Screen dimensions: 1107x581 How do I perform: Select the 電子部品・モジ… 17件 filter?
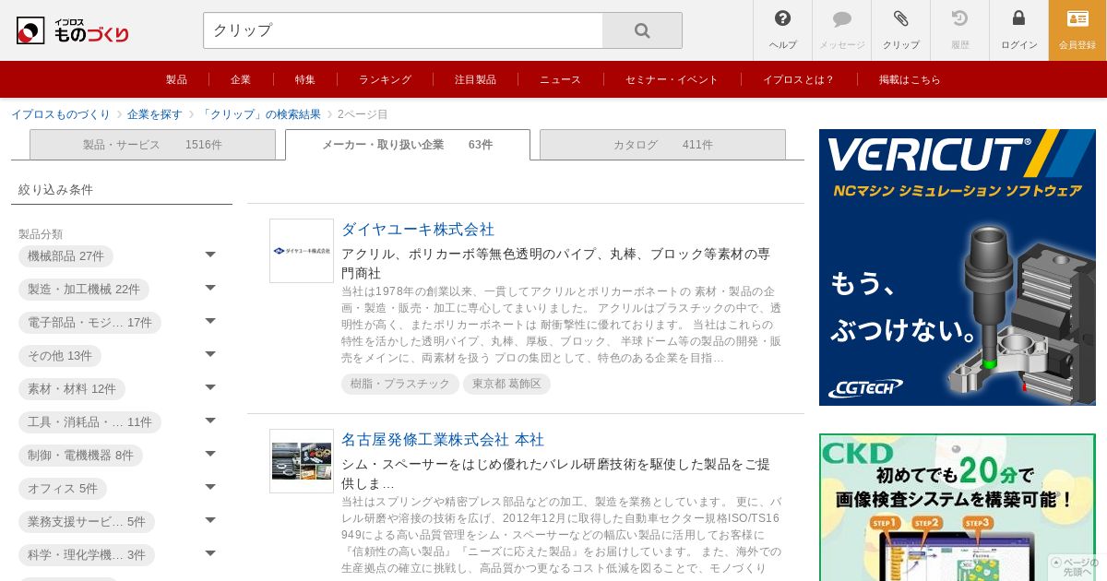click(x=89, y=323)
